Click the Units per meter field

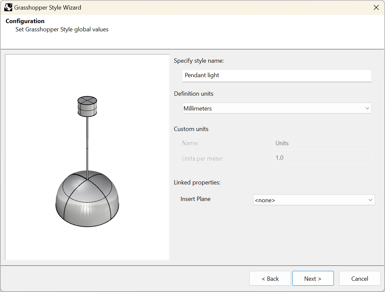click(x=322, y=158)
